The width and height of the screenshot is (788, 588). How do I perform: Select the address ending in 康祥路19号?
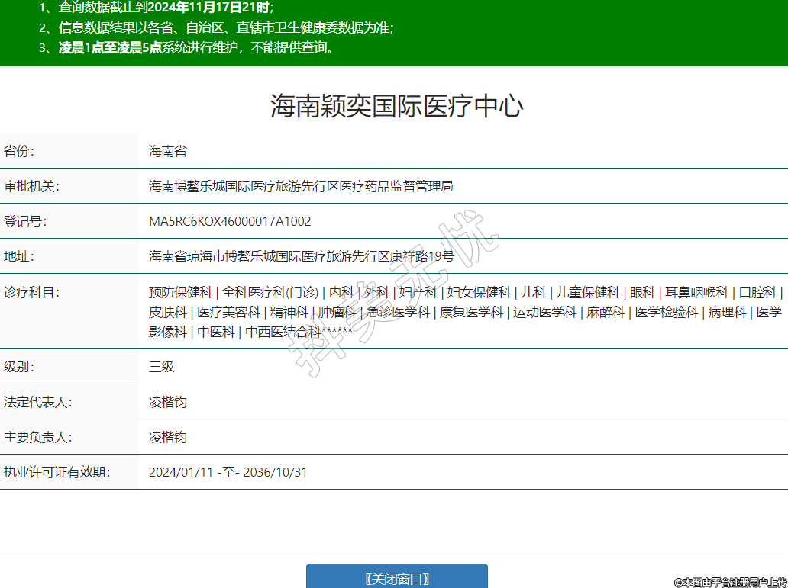click(301, 257)
